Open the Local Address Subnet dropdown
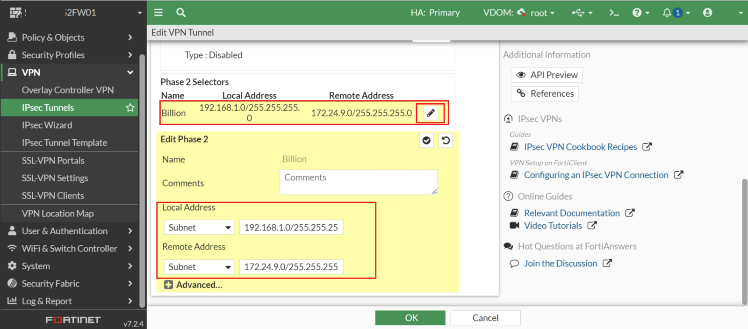This screenshot has width=748, height=329. tap(199, 228)
